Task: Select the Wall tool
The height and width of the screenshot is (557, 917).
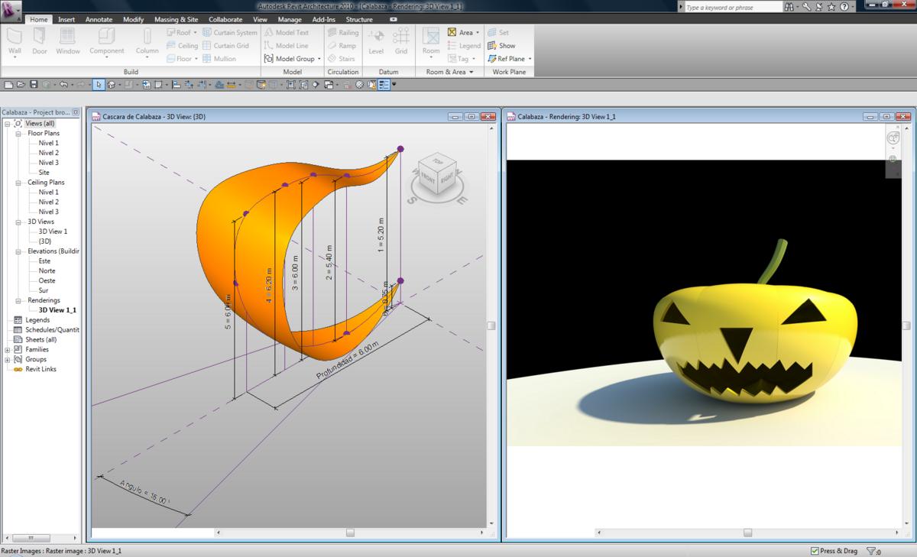Action: pyautogui.click(x=15, y=42)
